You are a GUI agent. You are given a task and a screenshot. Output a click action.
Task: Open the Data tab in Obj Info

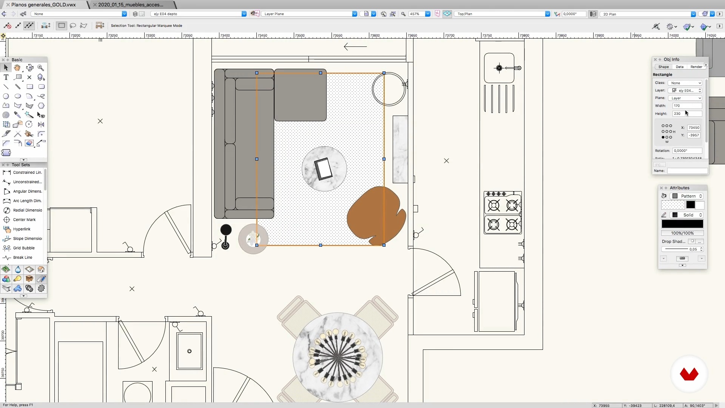680,66
